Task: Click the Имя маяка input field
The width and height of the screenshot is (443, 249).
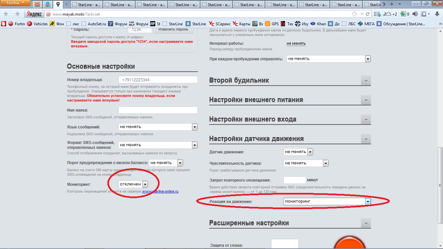Action: coord(158,110)
